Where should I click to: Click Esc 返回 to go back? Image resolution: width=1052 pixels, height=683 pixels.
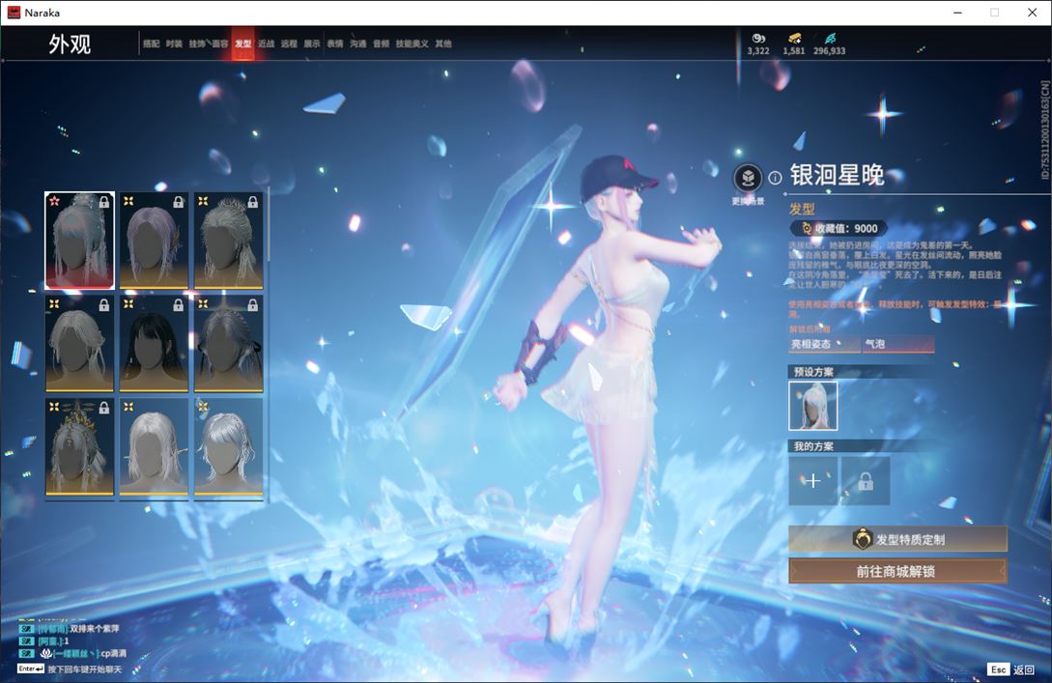(x=1011, y=669)
